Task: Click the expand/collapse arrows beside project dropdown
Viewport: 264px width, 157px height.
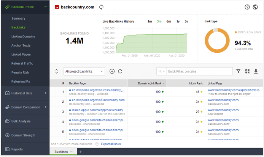Action: click(57, 71)
